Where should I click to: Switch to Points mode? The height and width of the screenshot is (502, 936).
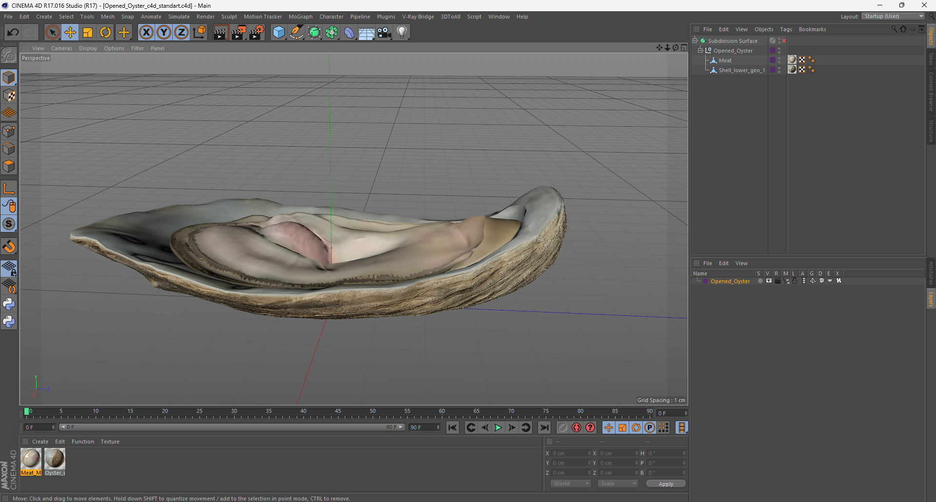(9, 131)
